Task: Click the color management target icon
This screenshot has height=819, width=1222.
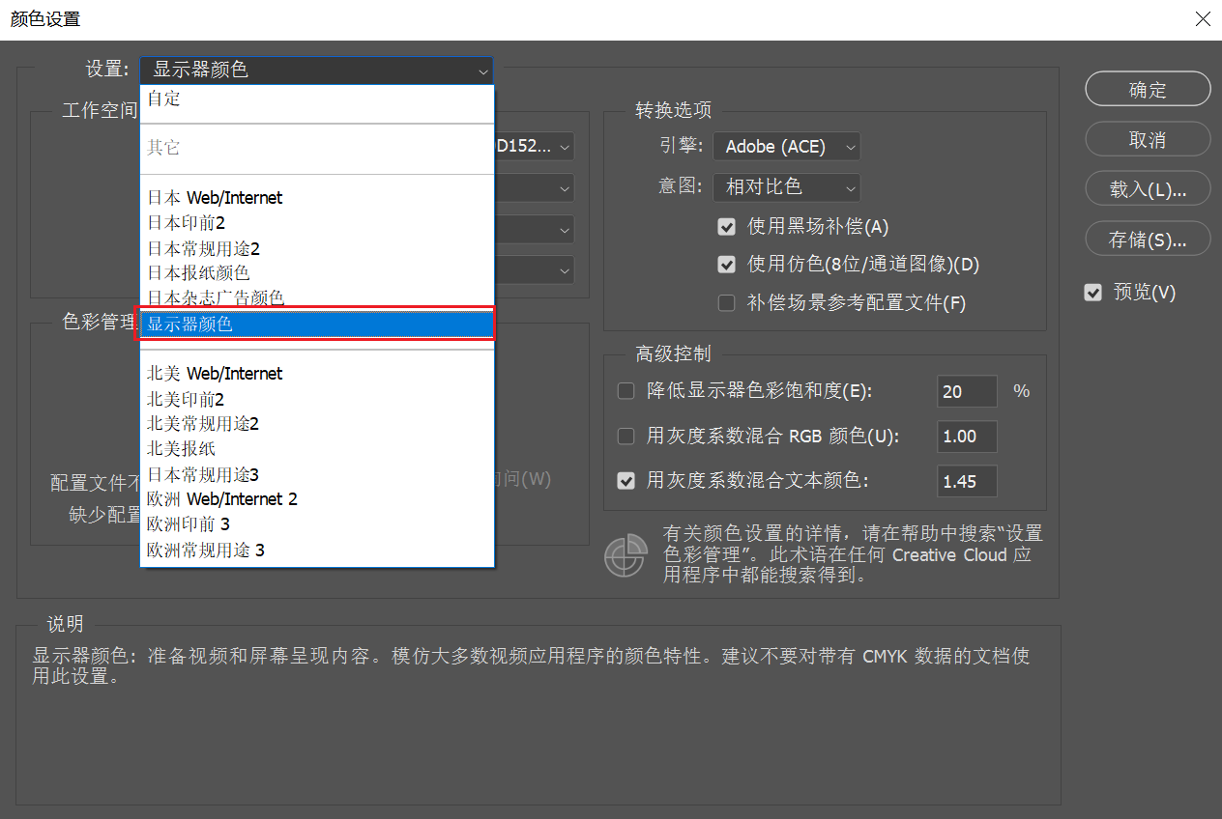Action: [x=625, y=554]
